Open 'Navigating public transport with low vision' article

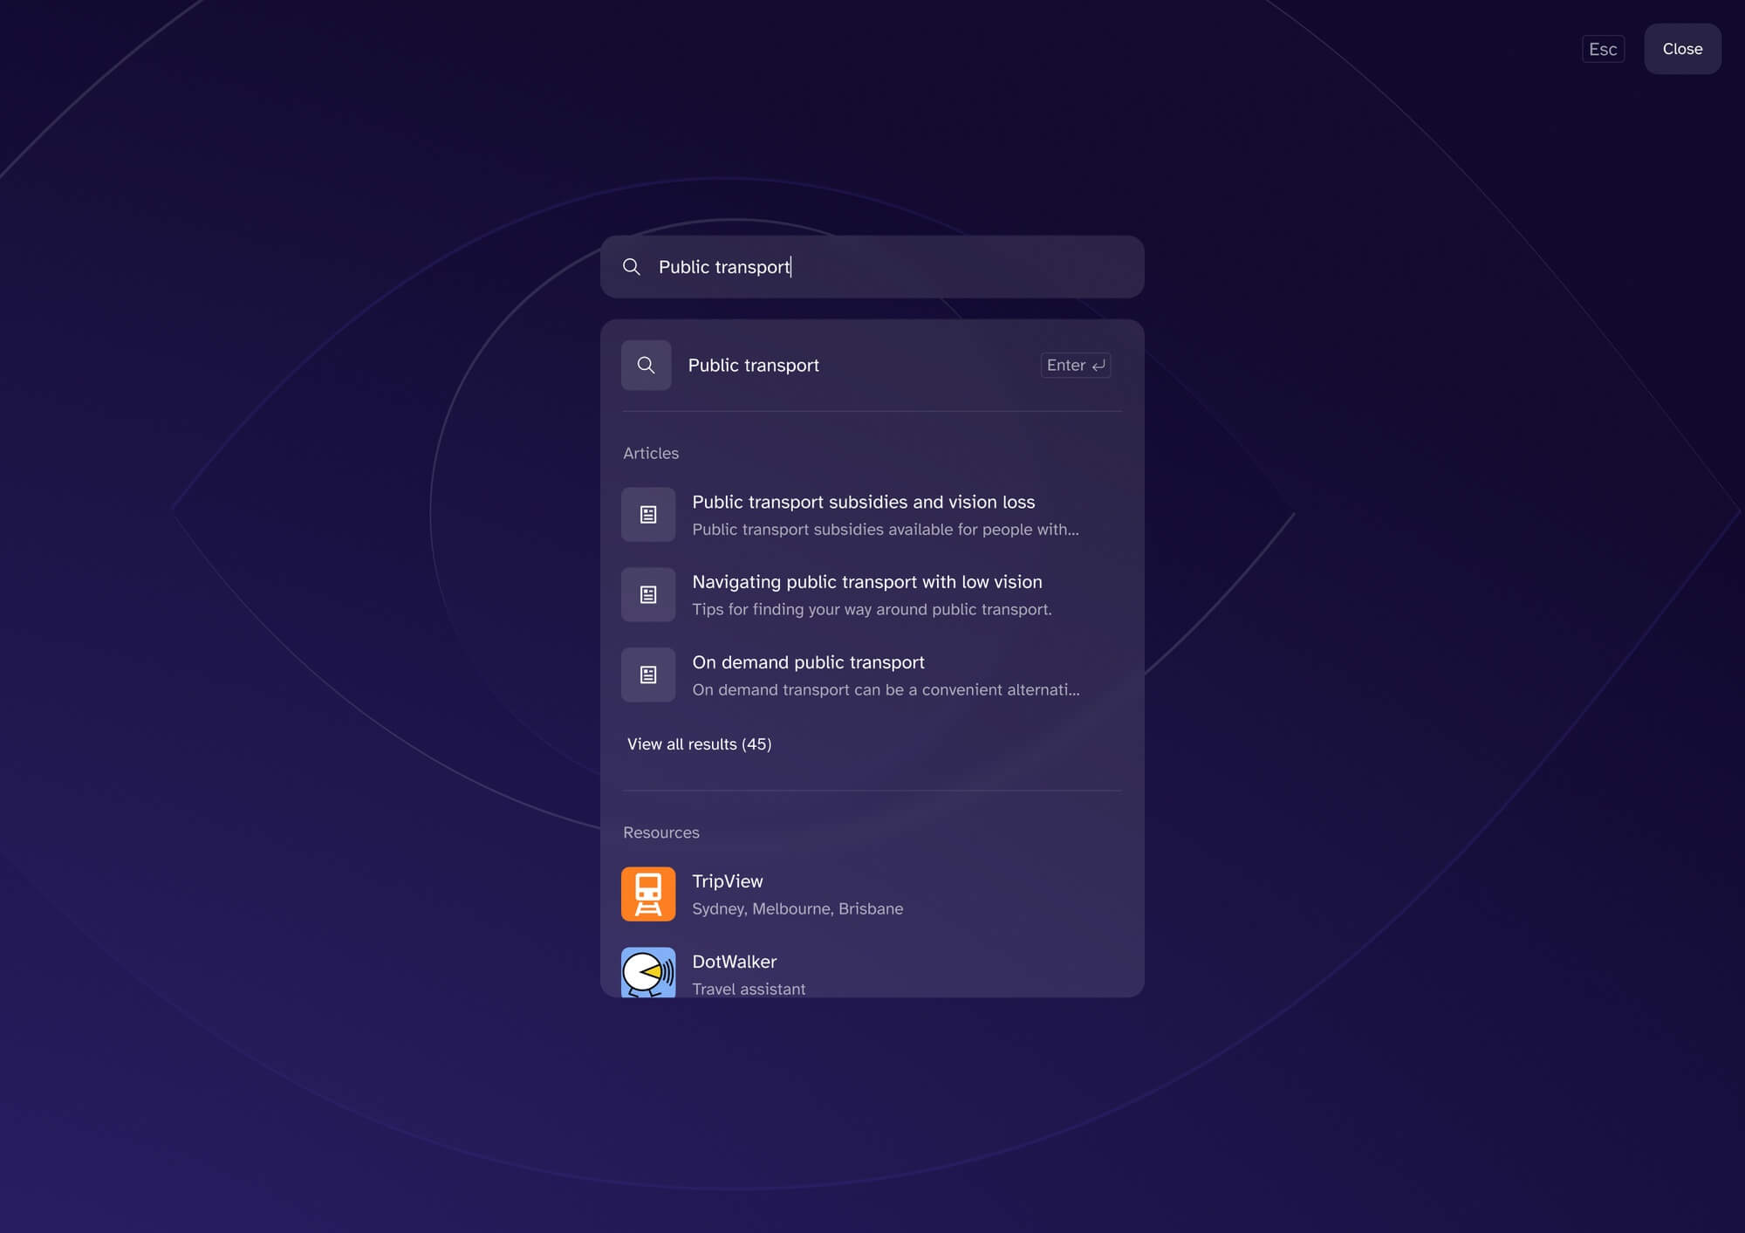[x=867, y=582]
